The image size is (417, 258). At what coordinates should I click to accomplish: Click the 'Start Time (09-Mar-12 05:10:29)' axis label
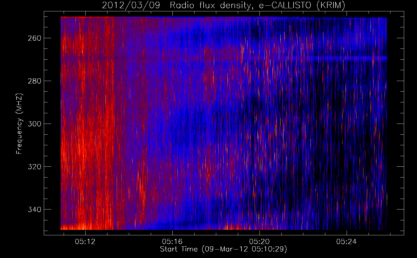223,249
